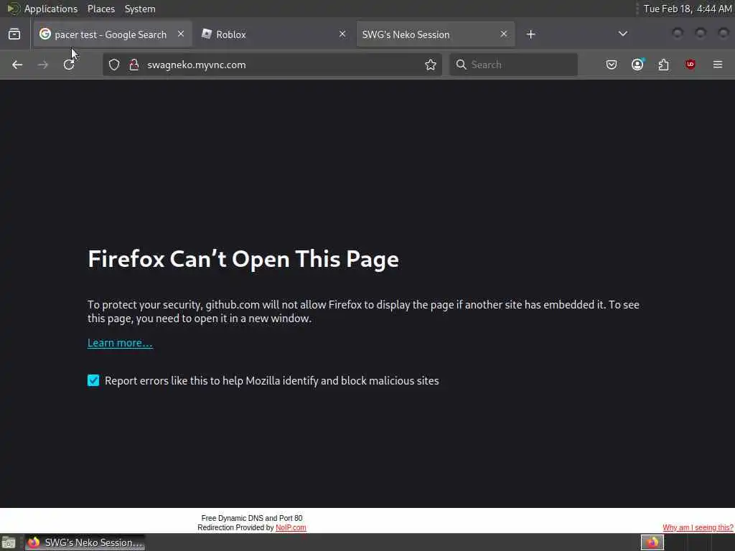
Task: Open the tracking protection shield icon
Action: [x=114, y=65]
